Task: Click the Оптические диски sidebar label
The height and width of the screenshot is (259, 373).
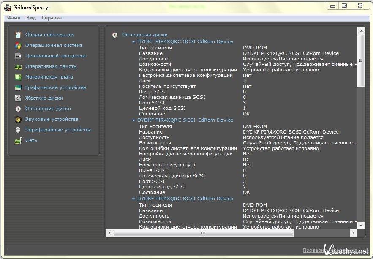Action: pyautogui.click(x=48, y=109)
